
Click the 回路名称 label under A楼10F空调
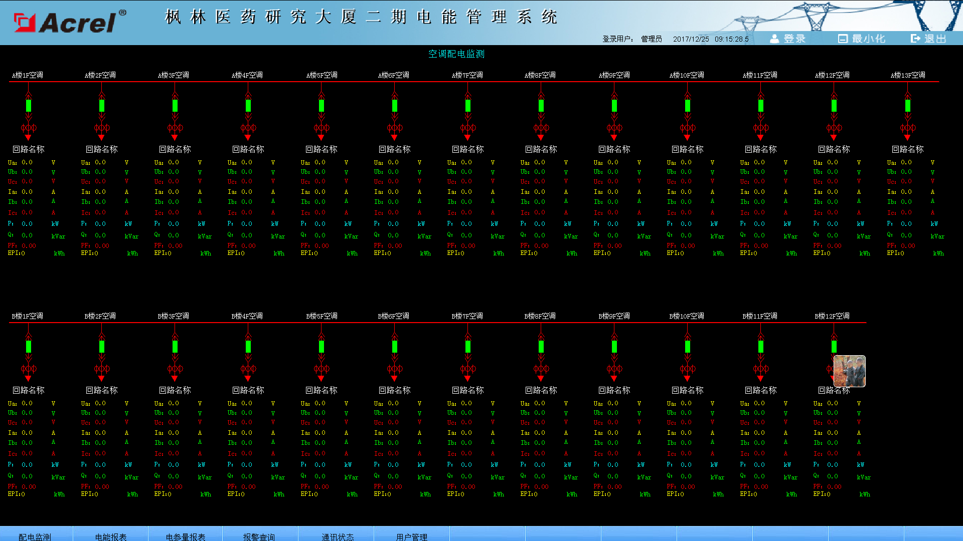[x=688, y=149]
